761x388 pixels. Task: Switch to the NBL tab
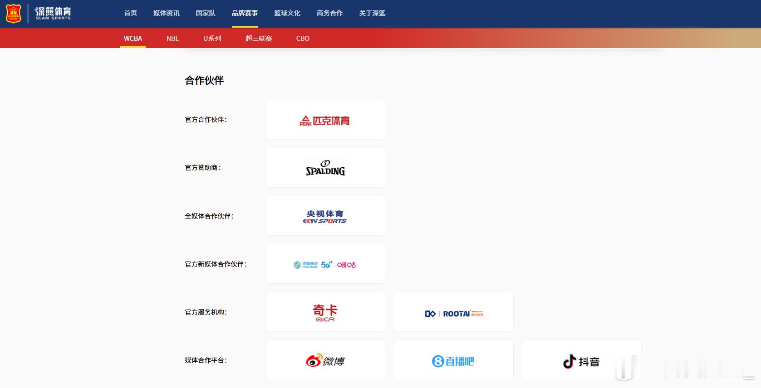(172, 39)
